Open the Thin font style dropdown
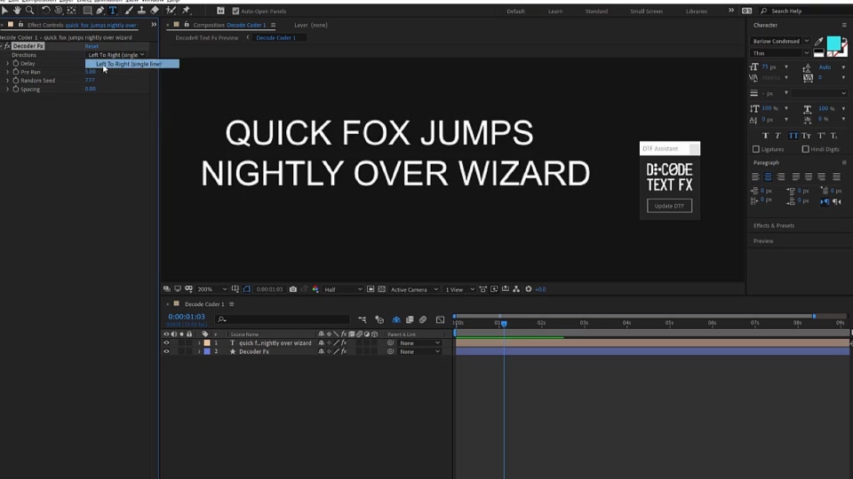 click(780, 53)
